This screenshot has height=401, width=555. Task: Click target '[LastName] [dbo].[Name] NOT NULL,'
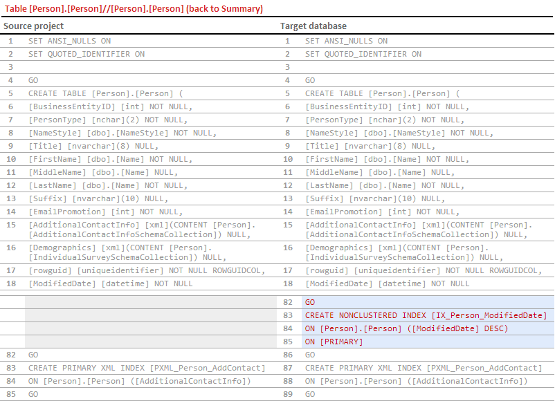(x=385, y=185)
